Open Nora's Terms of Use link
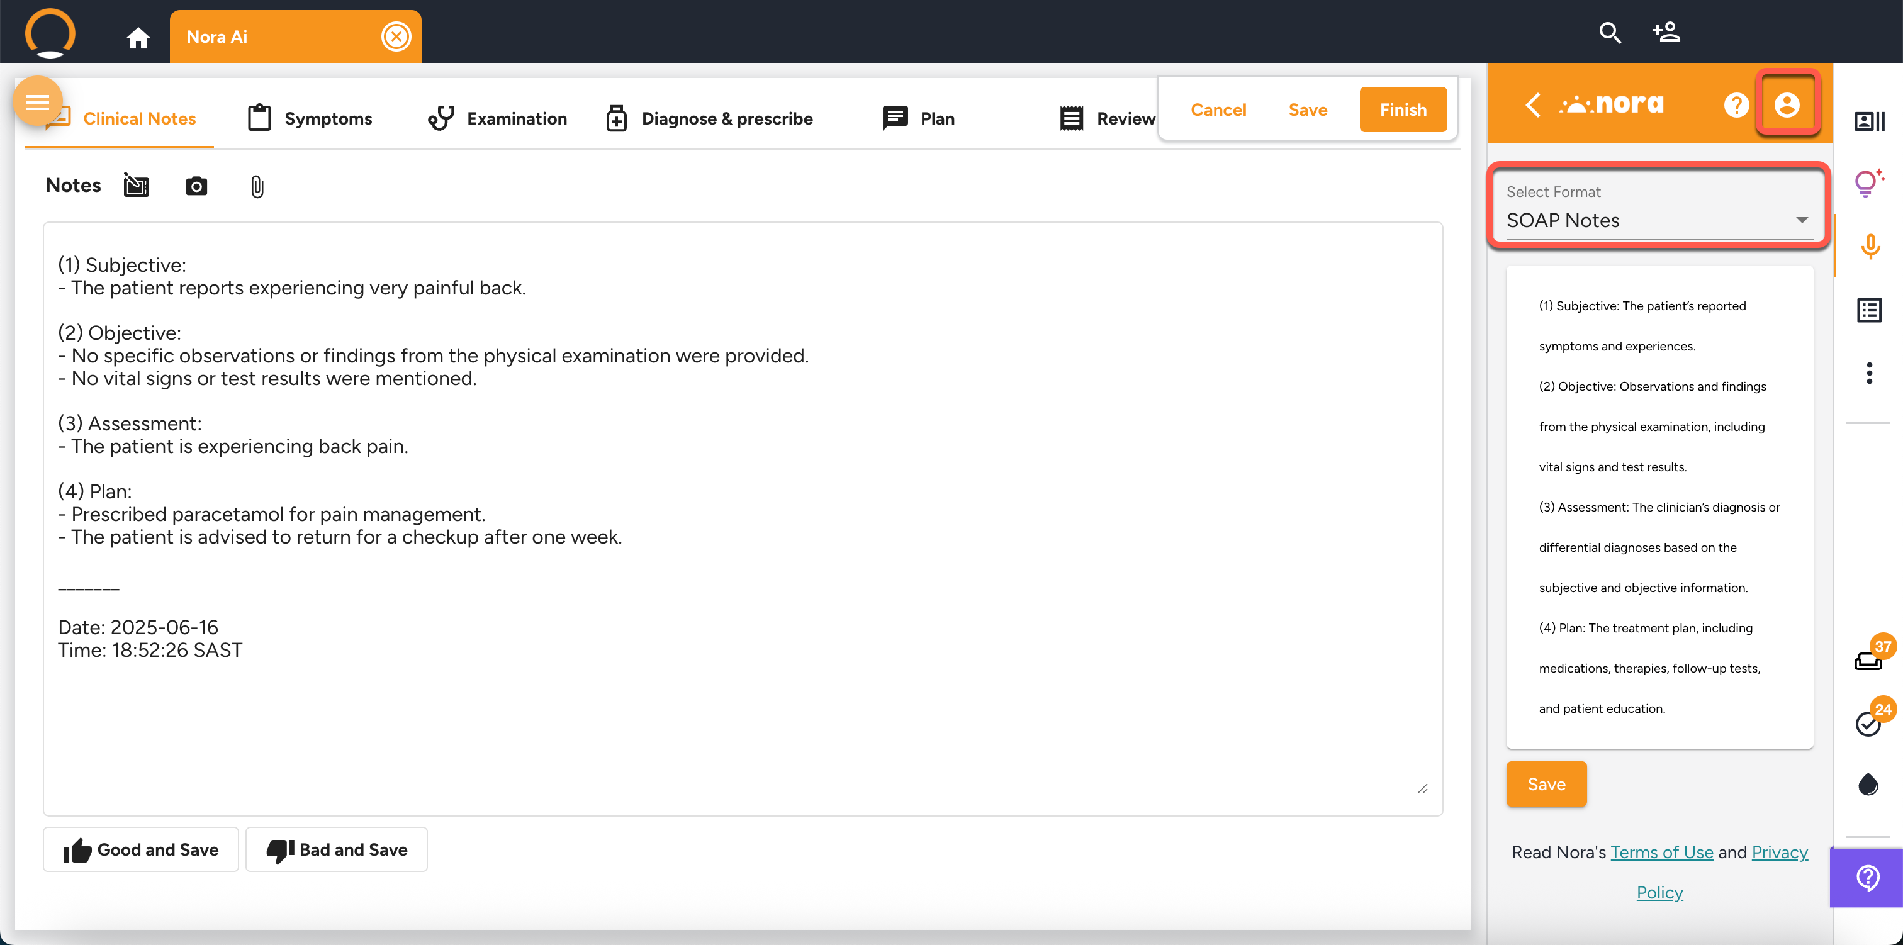1903x945 pixels. (x=1661, y=852)
